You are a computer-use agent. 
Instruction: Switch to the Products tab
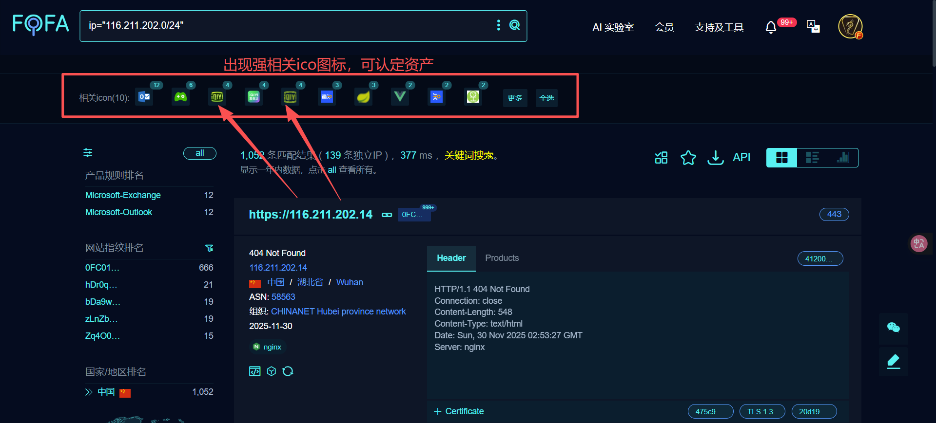(x=502, y=258)
